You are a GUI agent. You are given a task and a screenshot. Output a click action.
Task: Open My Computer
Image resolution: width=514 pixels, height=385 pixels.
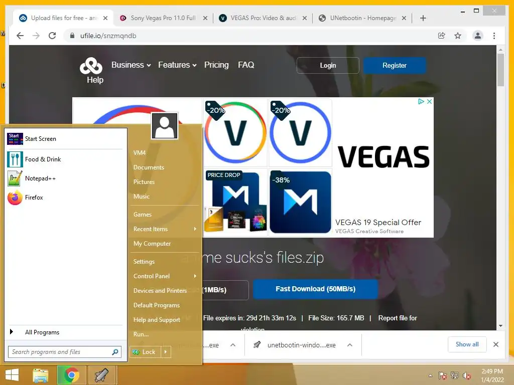pyautogui.click(x=152, y=244)
